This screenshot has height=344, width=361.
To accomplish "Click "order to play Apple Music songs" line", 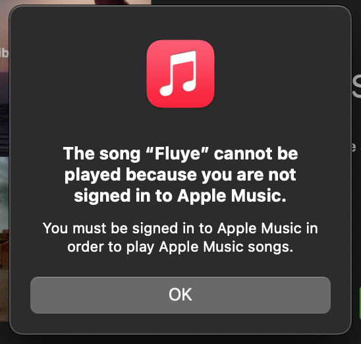I will pos(180,247).
